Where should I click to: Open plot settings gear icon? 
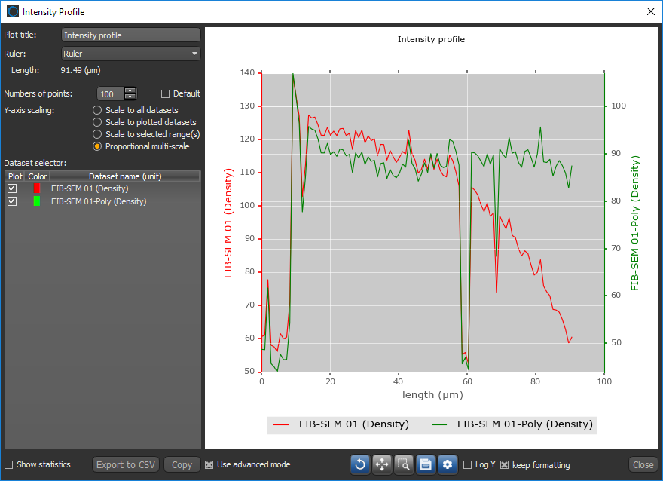[448, 464]
